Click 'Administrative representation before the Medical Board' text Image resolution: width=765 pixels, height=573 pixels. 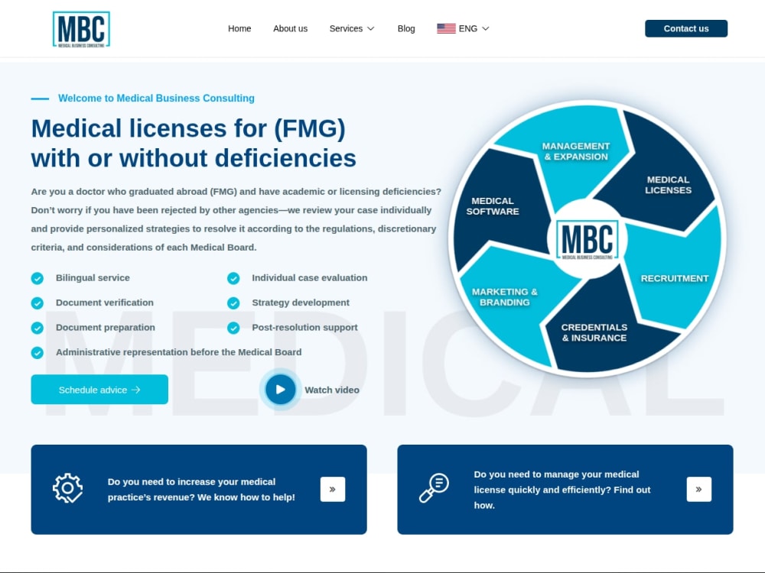coord(178,352)
